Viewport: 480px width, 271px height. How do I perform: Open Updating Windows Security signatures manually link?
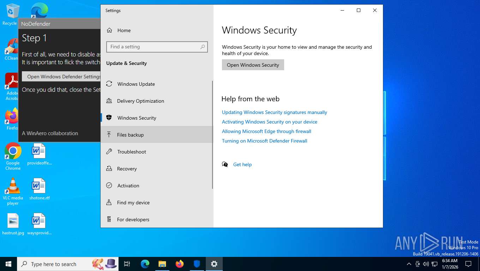pos(275,112)
